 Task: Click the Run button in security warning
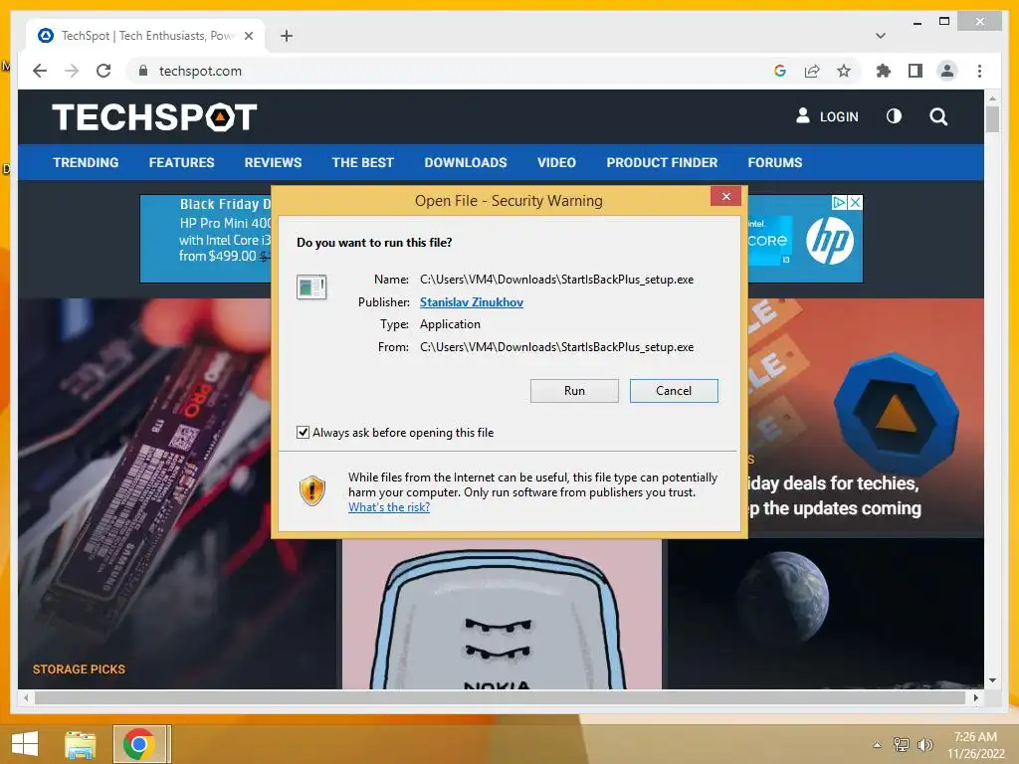tap(574, 391)
